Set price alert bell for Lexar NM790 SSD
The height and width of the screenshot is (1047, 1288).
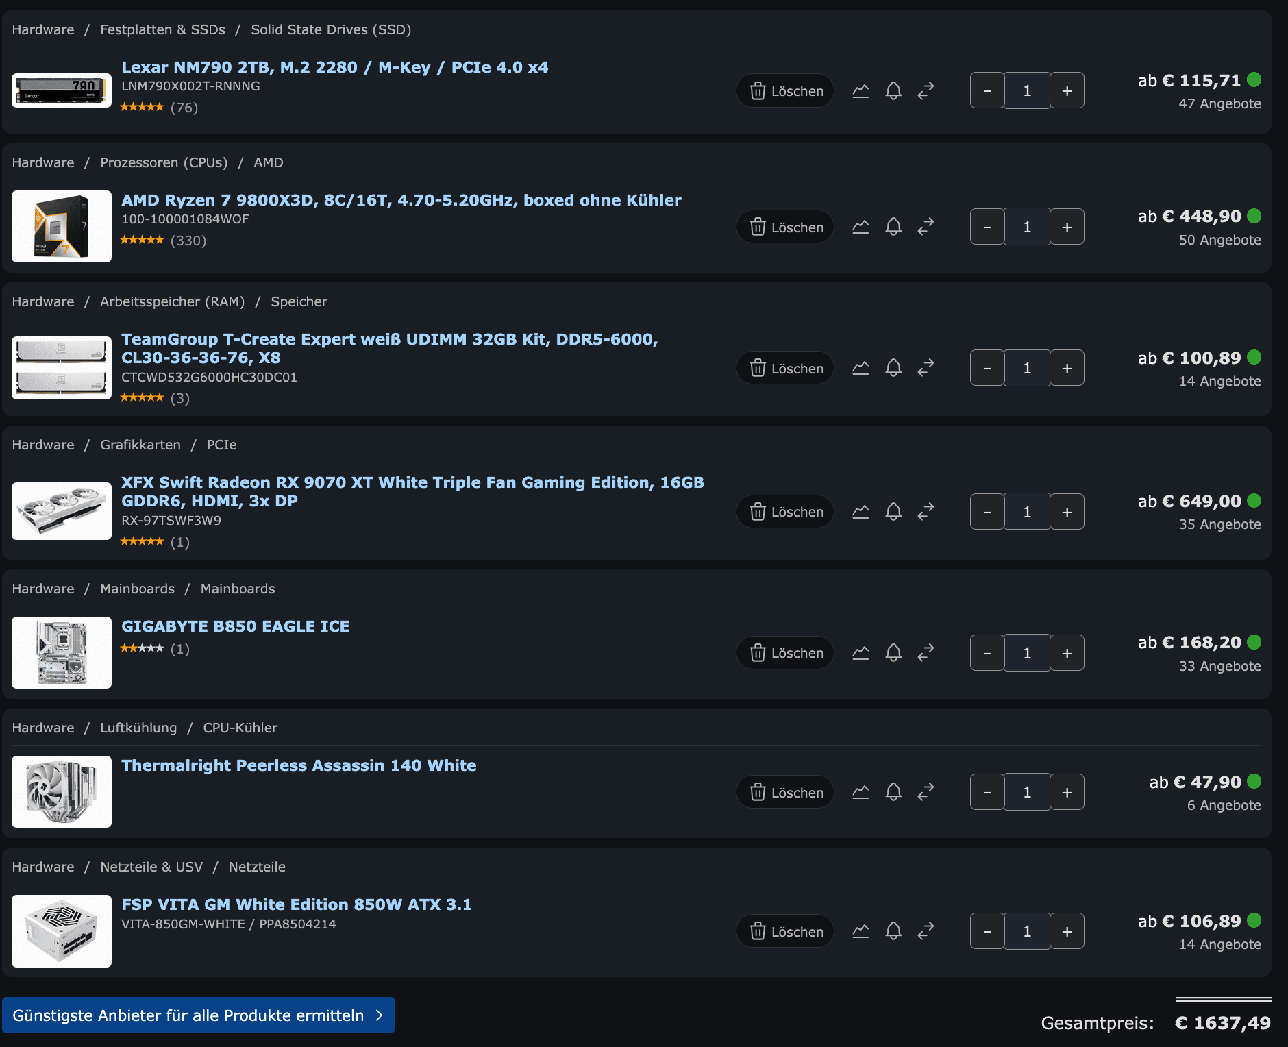tap(893, 90)
